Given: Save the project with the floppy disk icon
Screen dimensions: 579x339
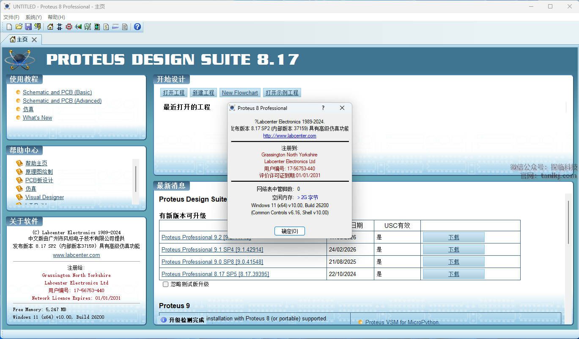Looking at the screenshot, I should (28, 27).
